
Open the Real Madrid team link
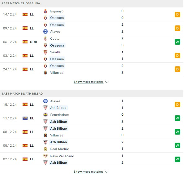pyautogui.click(x=60, y=149)
